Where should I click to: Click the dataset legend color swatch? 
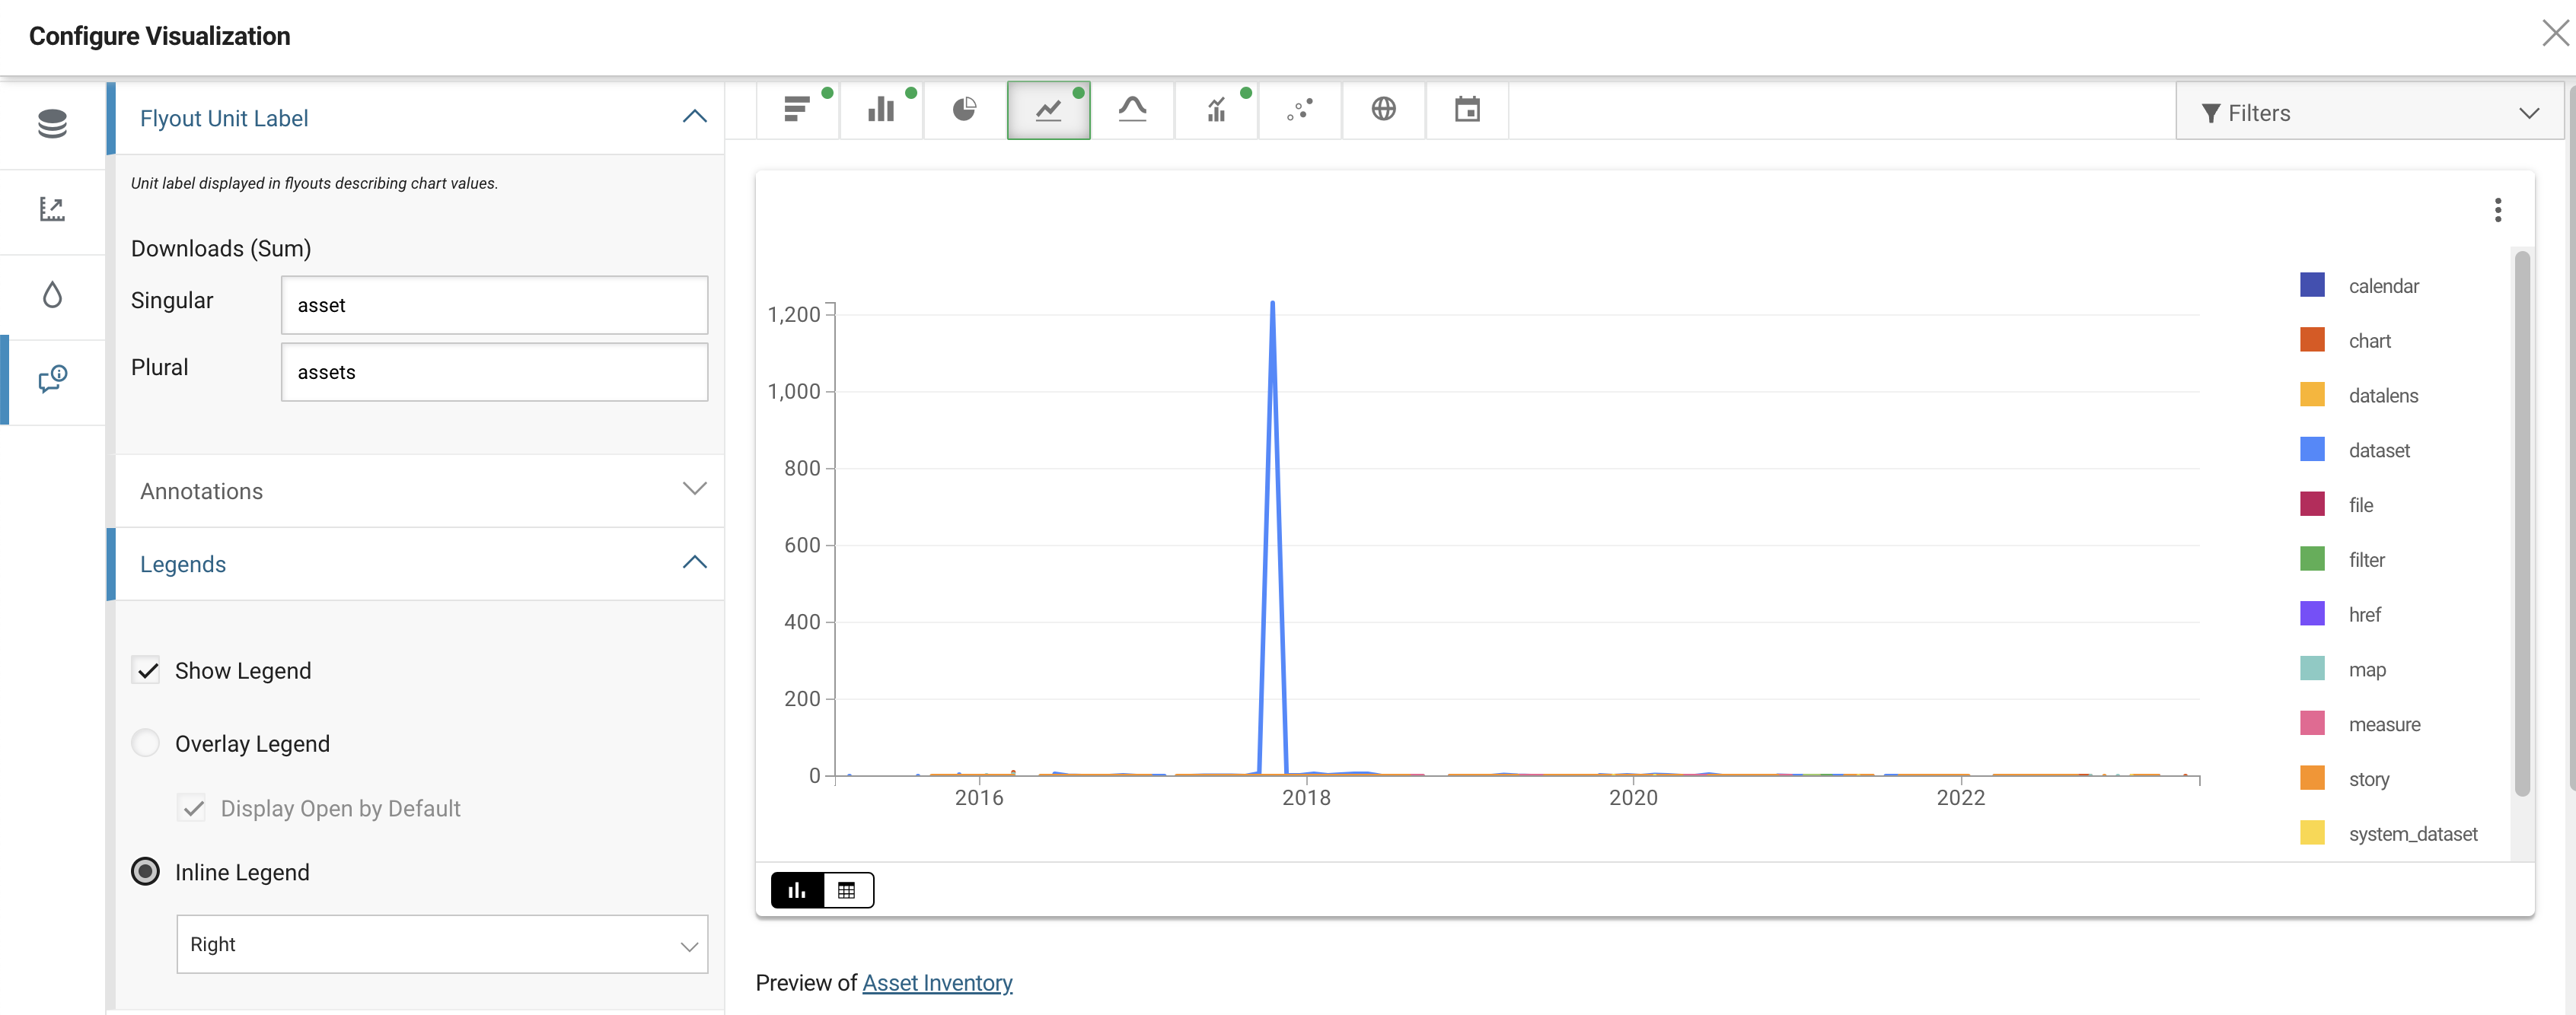(2312, 449)
